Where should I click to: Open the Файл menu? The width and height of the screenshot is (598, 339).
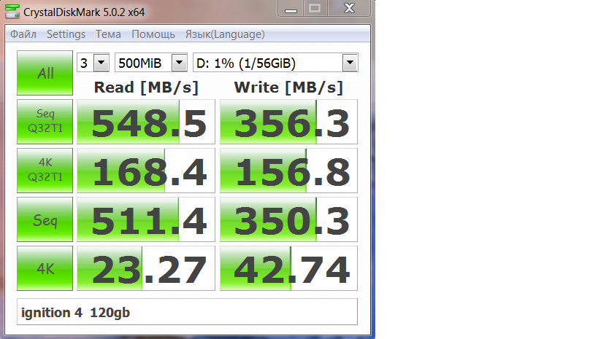coord(23,34)
